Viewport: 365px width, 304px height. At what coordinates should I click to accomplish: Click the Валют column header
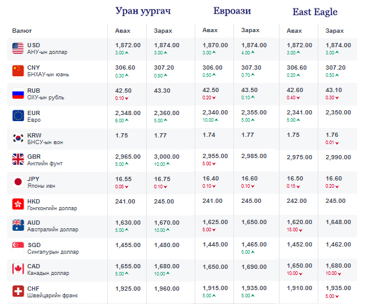[22, 30]
